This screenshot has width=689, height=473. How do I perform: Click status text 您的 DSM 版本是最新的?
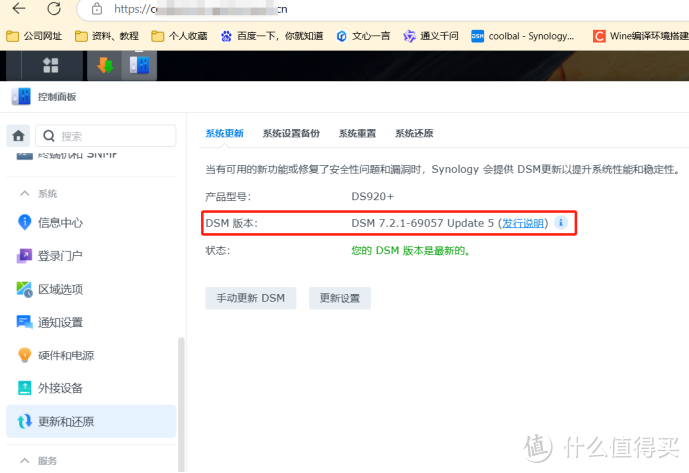pyautogui.click(x=411, y=251)
